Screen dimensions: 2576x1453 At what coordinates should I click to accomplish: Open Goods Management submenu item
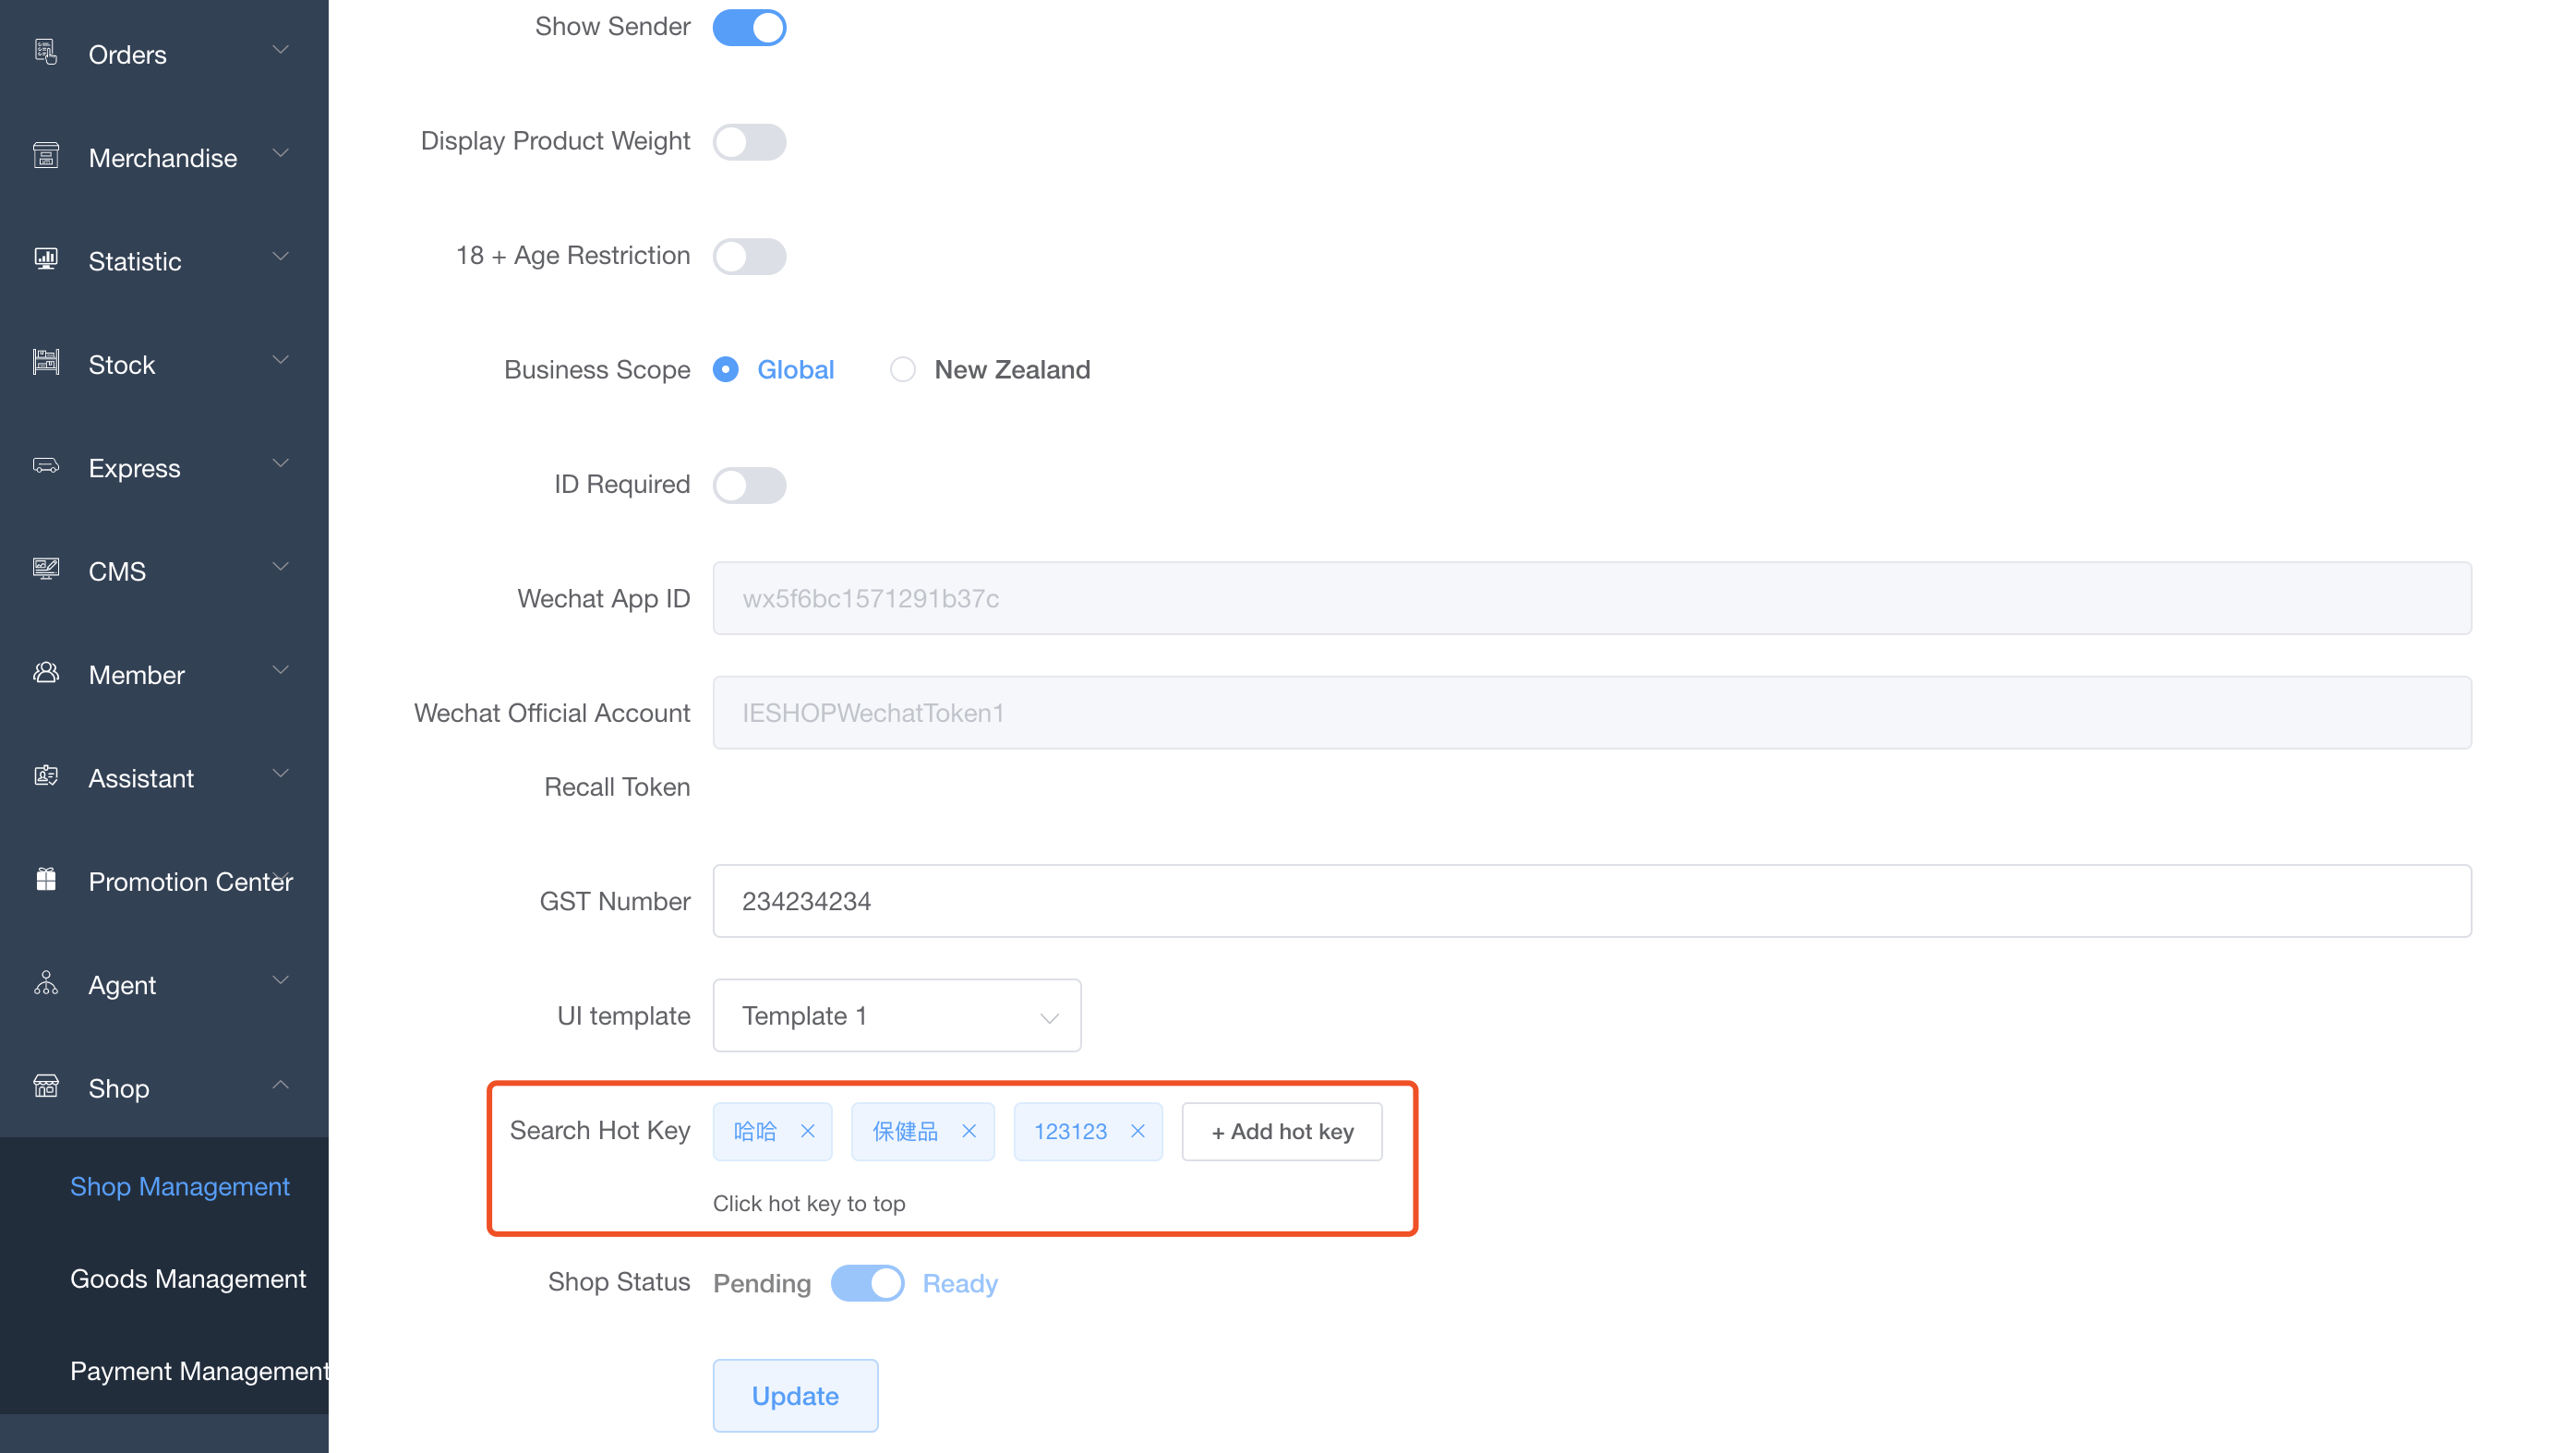(188, 1278)
